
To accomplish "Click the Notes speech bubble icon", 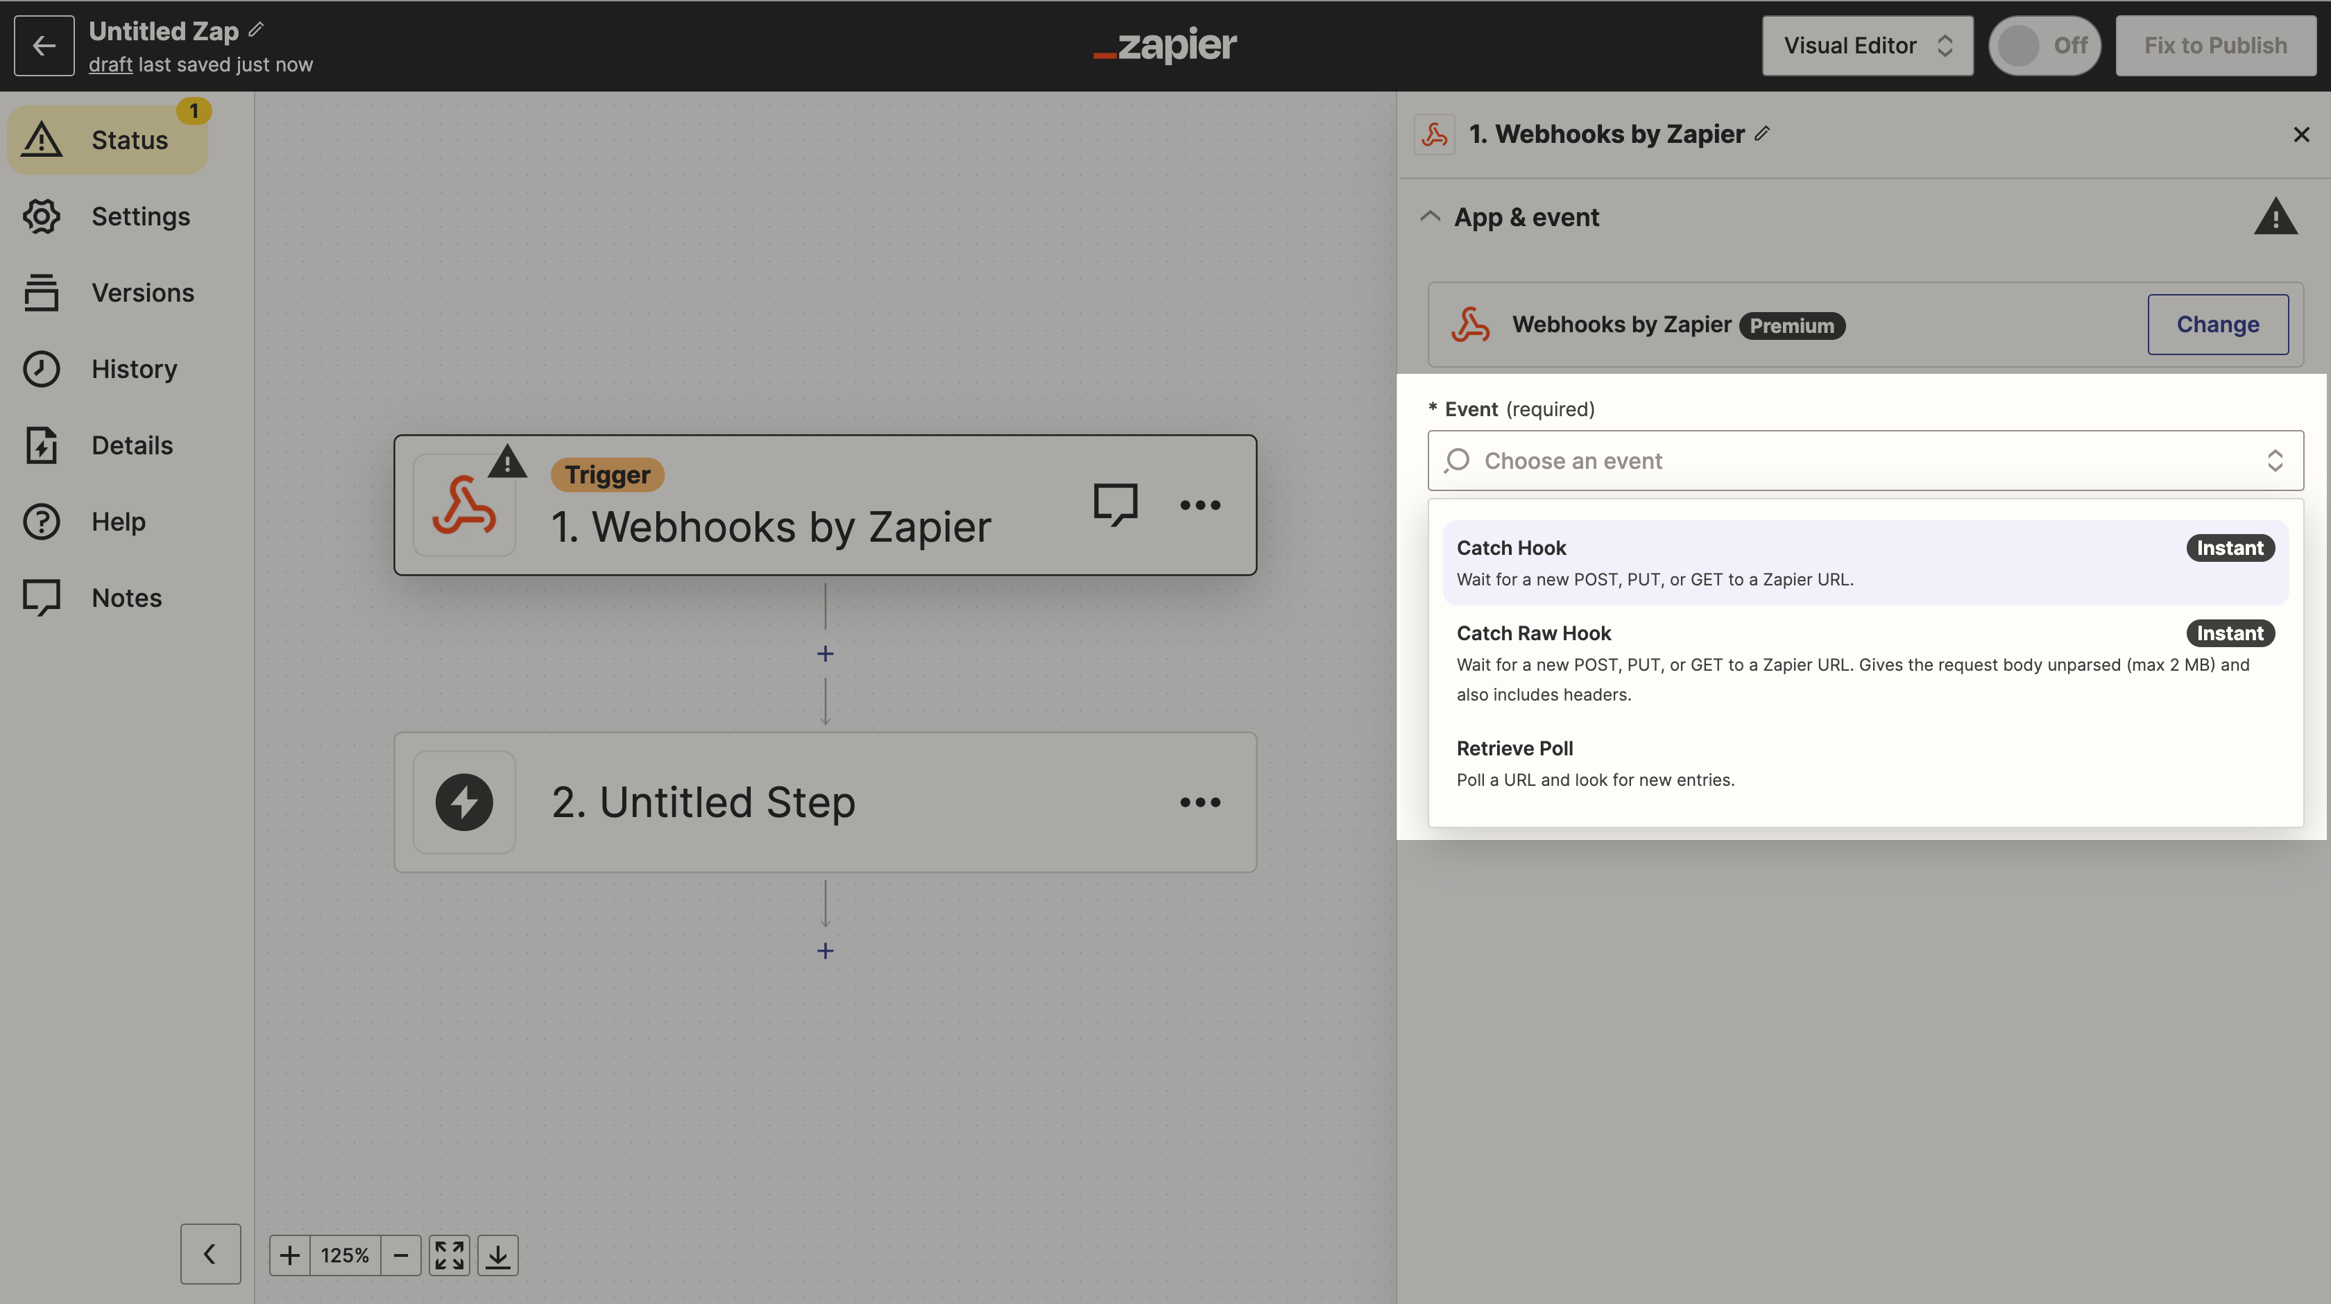I will coord(42,598).
